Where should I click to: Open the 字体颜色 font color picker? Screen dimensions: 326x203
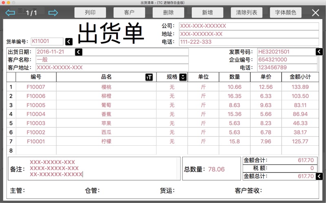point(286,13)
